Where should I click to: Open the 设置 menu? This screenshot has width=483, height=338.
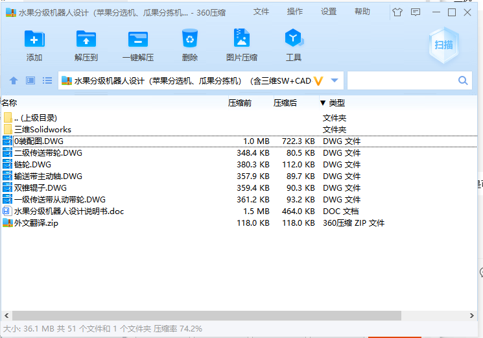[329, 12]
